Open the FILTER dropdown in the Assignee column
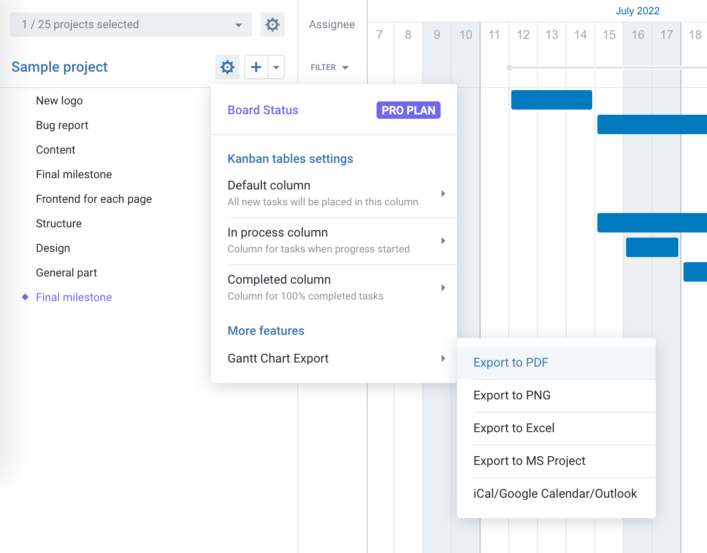The height and width of the screenshot is (553, 707). [x=330, y=67]
